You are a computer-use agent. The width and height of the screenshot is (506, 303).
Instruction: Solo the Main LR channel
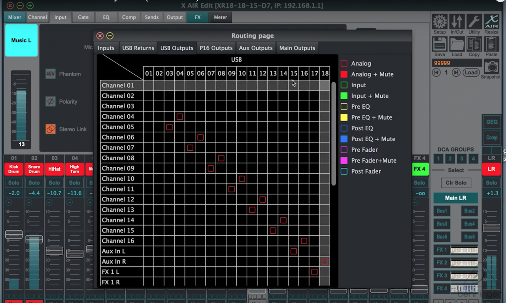click(491, 183)
